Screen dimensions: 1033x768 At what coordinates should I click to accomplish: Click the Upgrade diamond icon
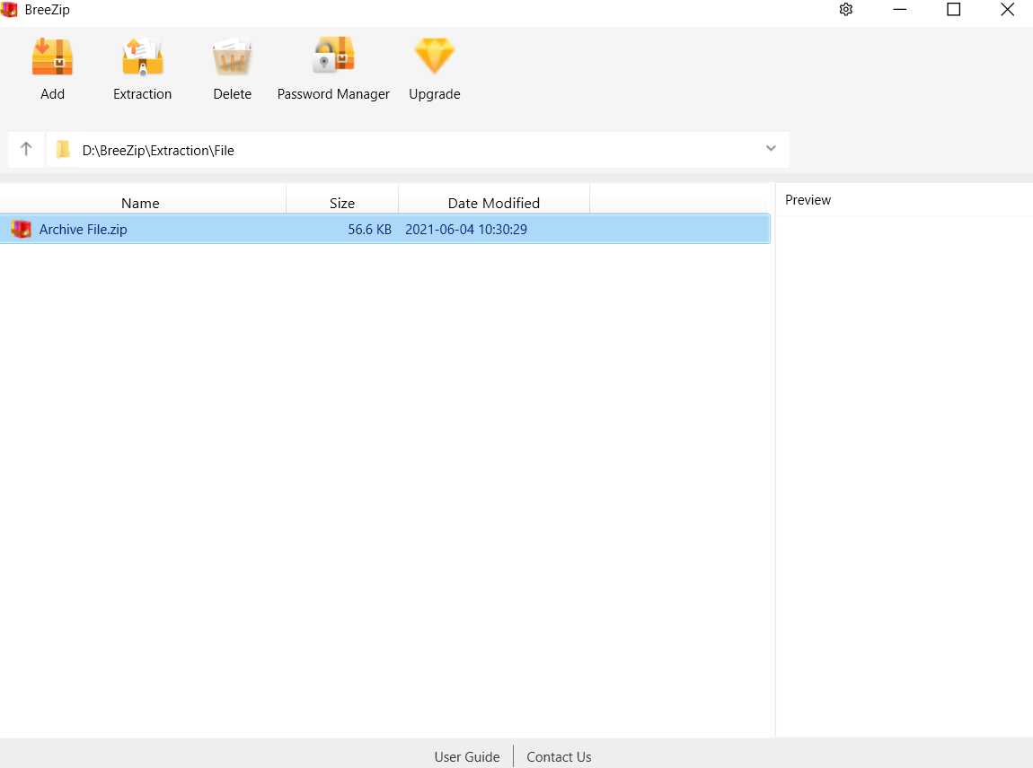point(434,56)
